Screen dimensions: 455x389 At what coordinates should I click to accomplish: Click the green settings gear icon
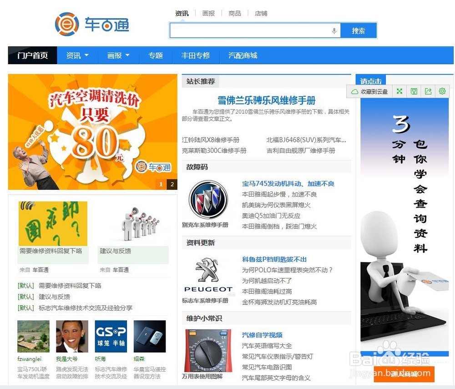tap(442, 91)
